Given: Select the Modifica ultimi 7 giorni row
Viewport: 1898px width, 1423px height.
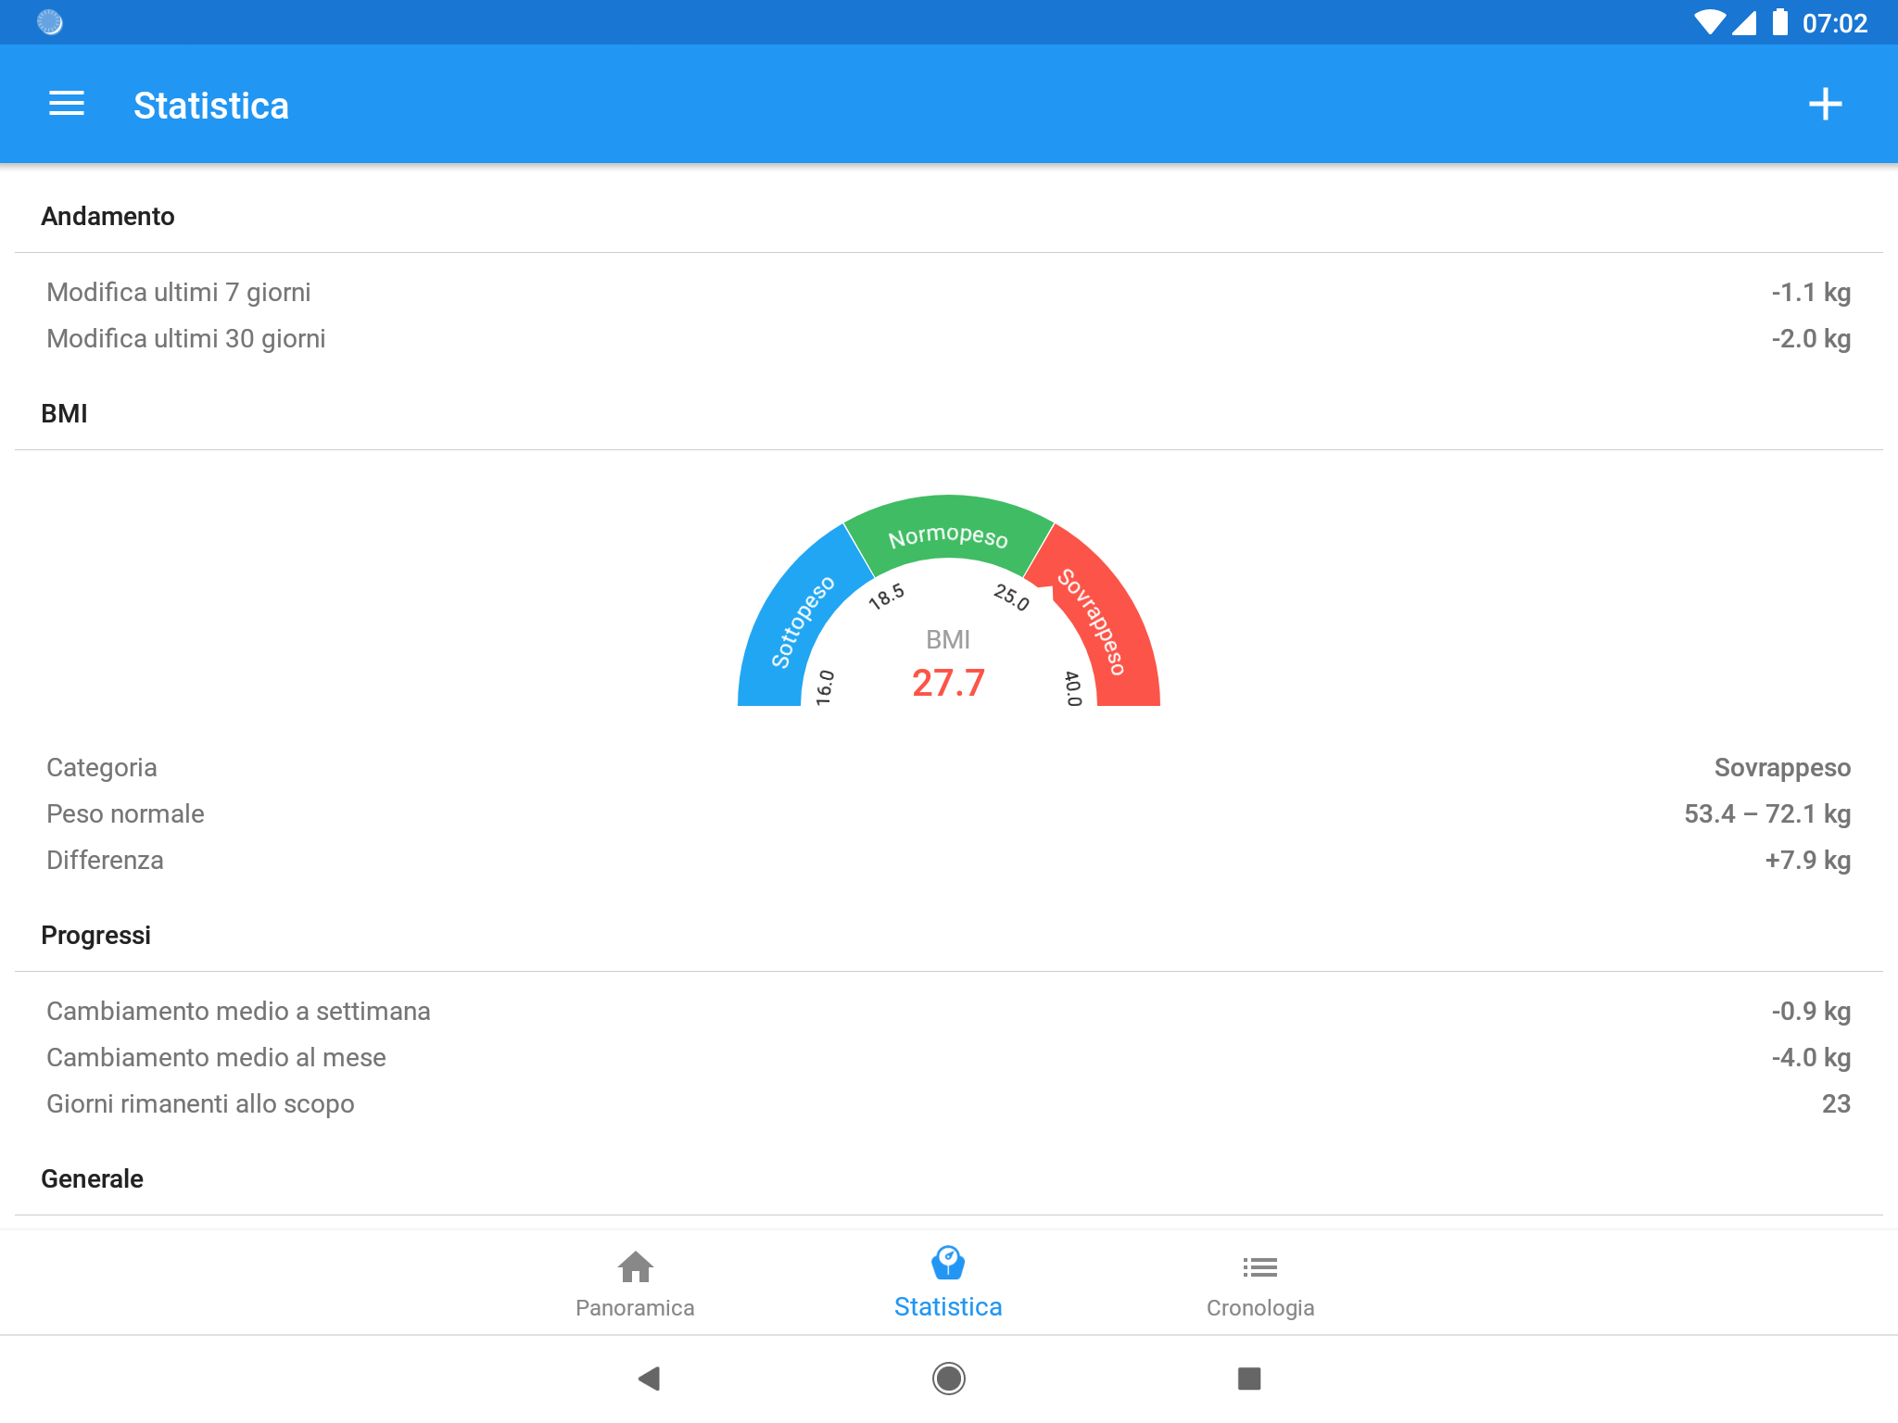Looking at the screenshot, I should pos(948,293).
